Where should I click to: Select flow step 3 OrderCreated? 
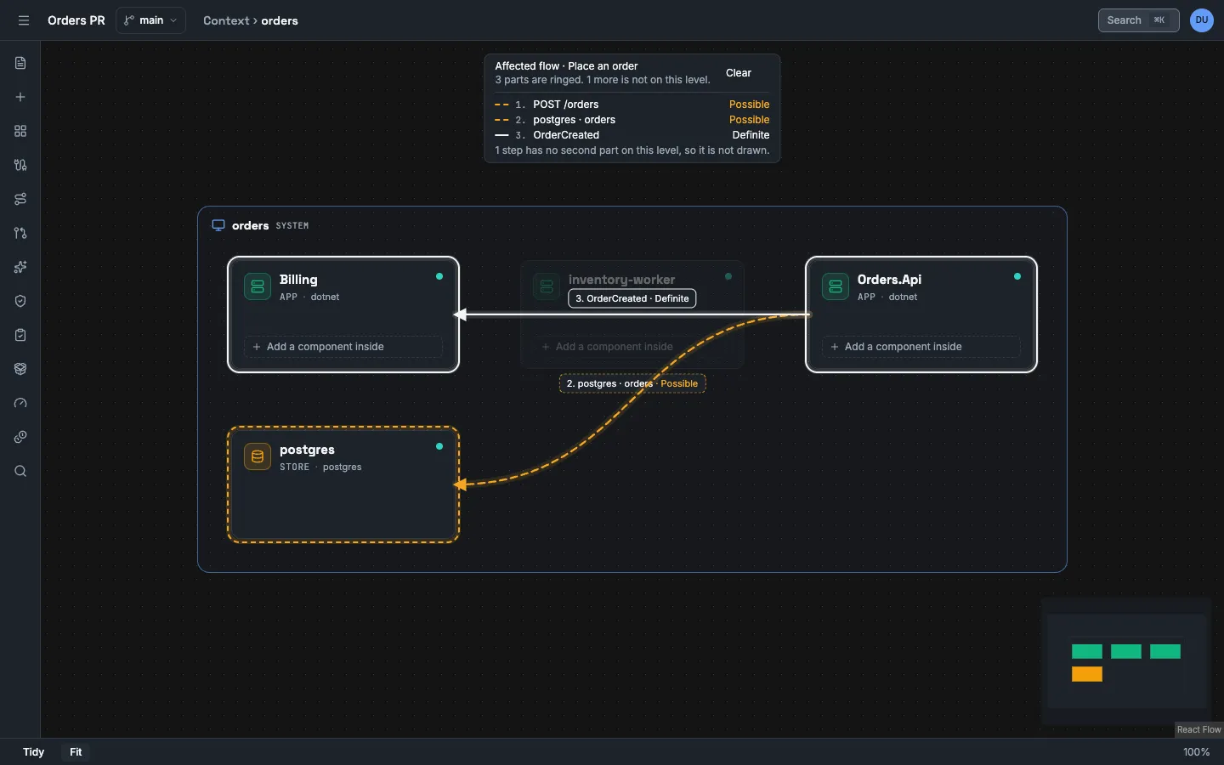(x=632, y=135)
